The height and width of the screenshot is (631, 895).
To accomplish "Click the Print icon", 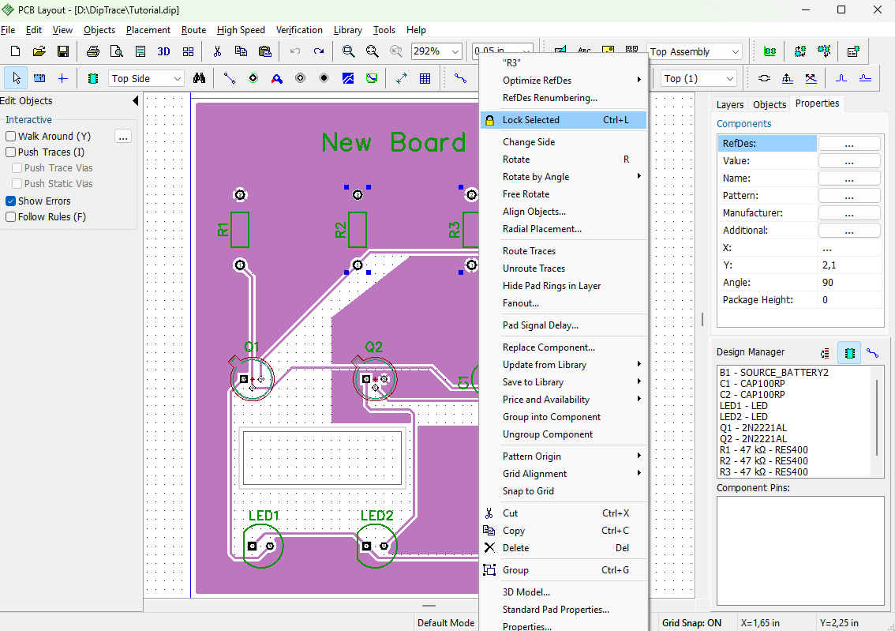I will coord(92,51).
